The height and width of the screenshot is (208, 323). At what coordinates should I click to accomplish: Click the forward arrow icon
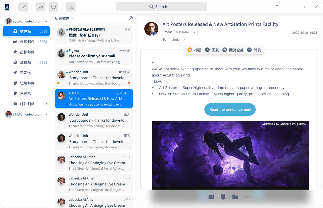click(x=249, y=50)
